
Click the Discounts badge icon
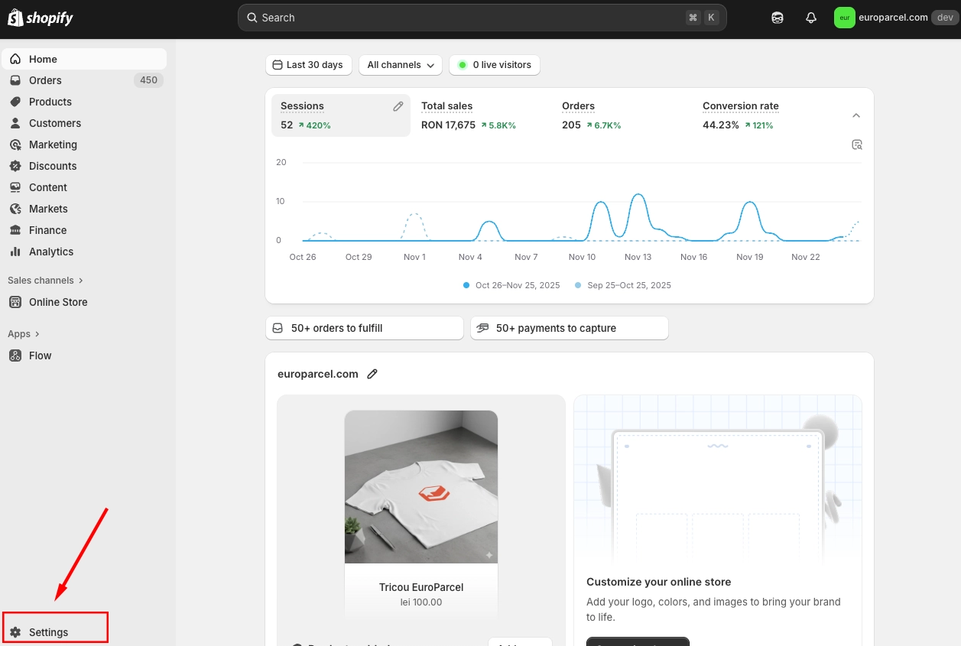[15, 166]
